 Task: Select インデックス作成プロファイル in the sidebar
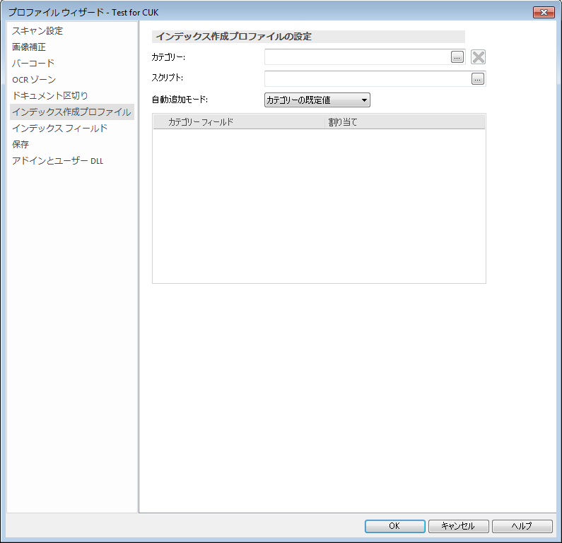click(71, 112)
